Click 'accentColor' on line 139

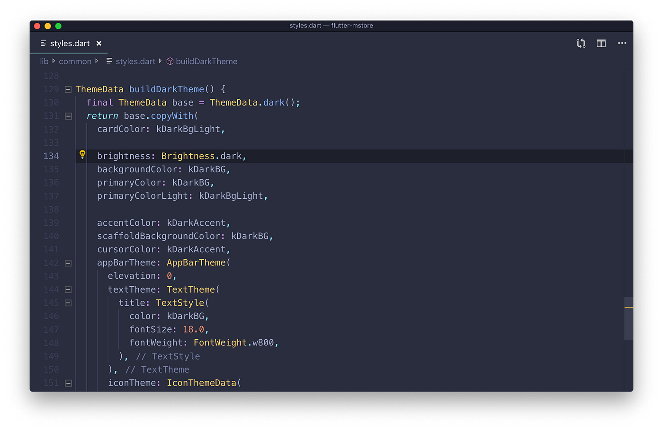[x=126, y=223]
